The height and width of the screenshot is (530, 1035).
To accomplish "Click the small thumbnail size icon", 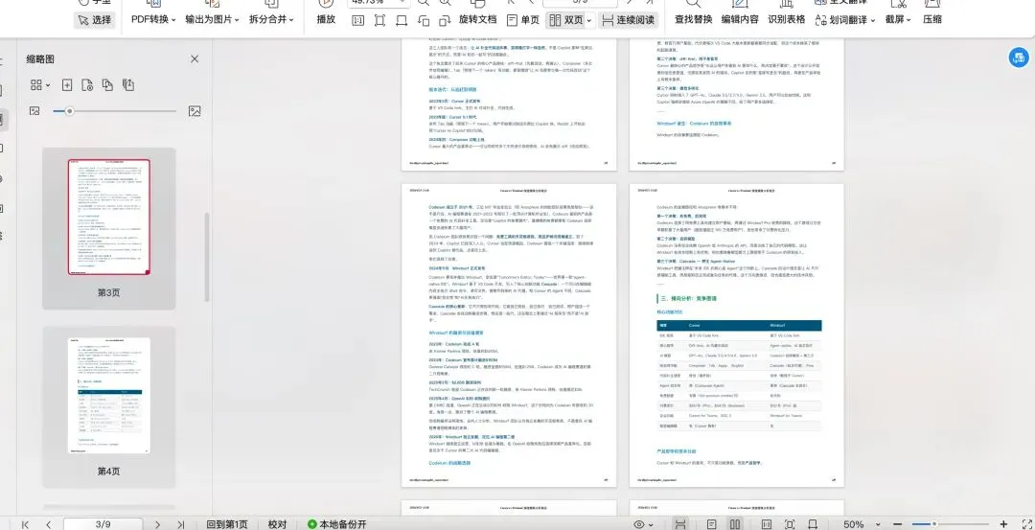I will pyautogui.click(x=34, y=111).
